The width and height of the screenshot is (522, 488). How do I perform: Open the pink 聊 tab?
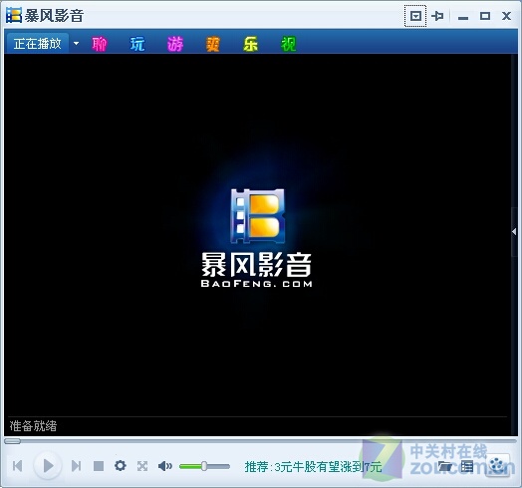pos(100,44)
